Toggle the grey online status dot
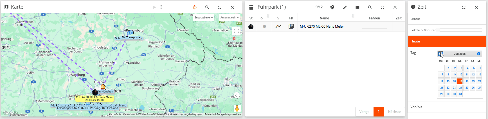Screen dimensions: 488x119 (264, 27)
